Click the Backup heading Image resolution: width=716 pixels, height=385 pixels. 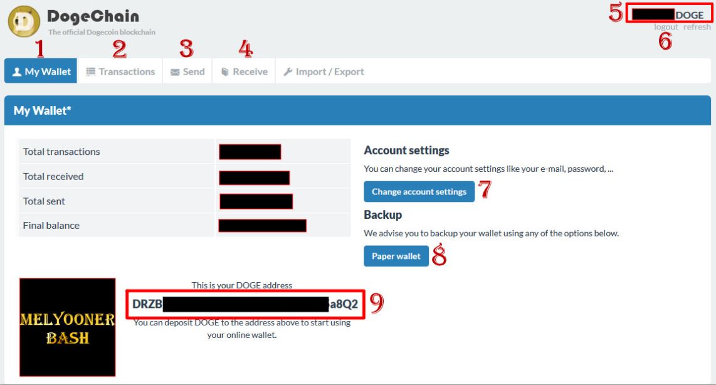coord(382,214)
